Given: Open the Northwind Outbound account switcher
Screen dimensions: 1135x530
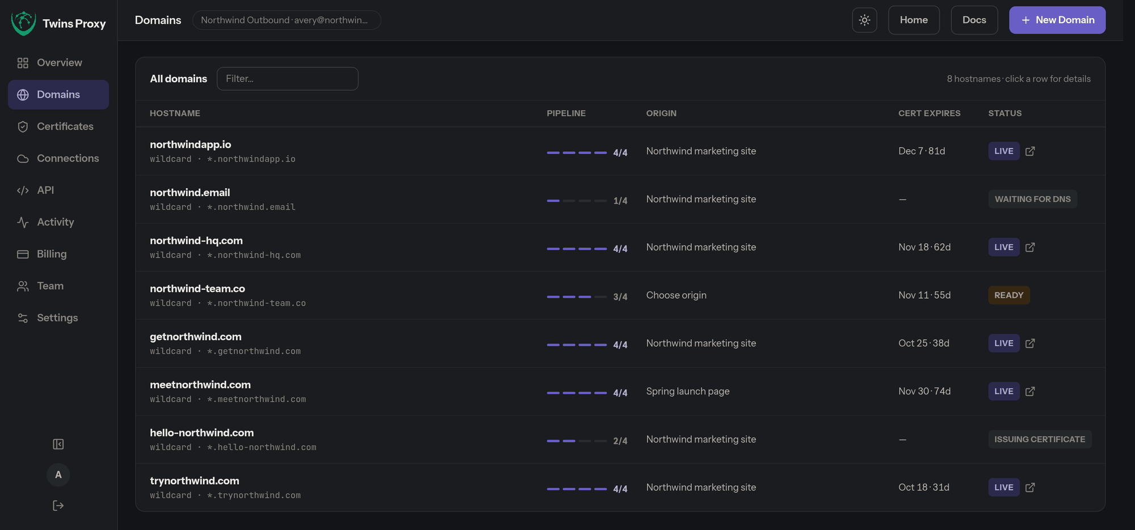Looking at the screenshot, I should [287, 20].
